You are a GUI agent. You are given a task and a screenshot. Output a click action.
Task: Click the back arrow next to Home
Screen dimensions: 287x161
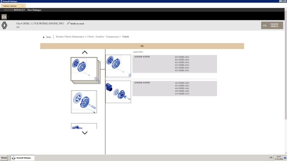[x=44, y=37]
